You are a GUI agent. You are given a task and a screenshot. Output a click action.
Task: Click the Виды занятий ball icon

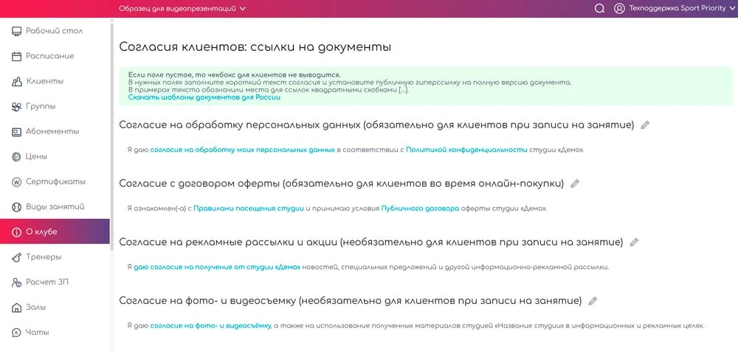[16, 207]
